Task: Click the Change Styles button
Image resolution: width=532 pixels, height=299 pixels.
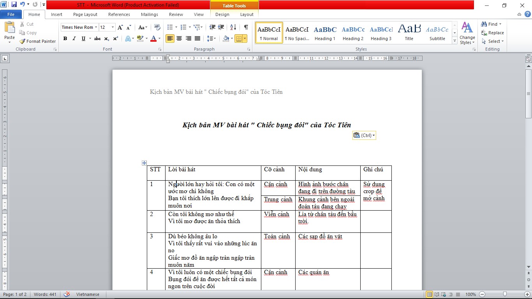Action: [x=467, y=33]
